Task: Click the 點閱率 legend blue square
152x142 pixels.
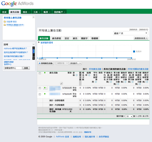Action: coord(134,51)
